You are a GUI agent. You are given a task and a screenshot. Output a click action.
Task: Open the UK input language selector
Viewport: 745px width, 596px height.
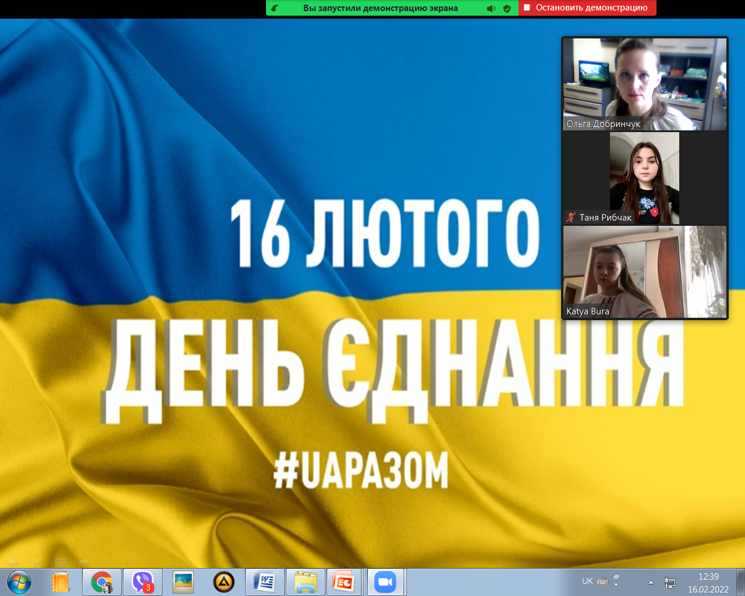[587, 581]
